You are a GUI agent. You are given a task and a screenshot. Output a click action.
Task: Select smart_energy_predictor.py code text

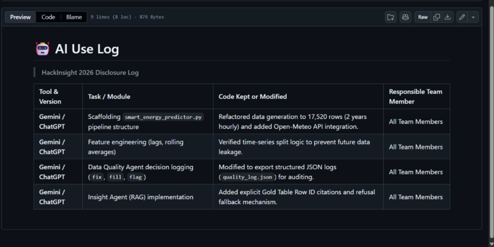point(163,117)
